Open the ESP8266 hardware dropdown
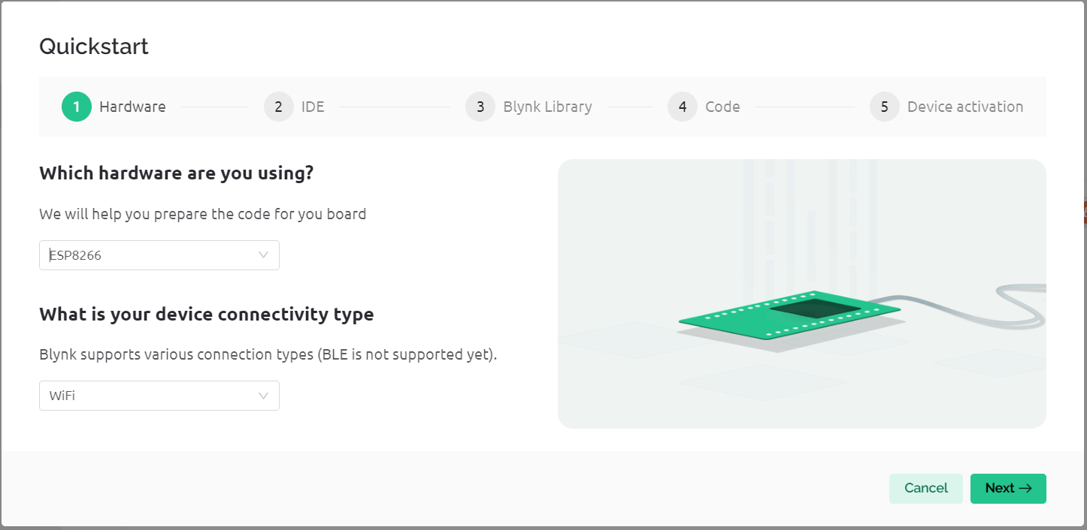 tap(159, 255)
